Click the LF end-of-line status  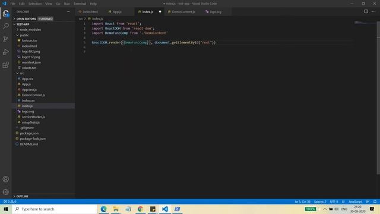pos(343,202)
